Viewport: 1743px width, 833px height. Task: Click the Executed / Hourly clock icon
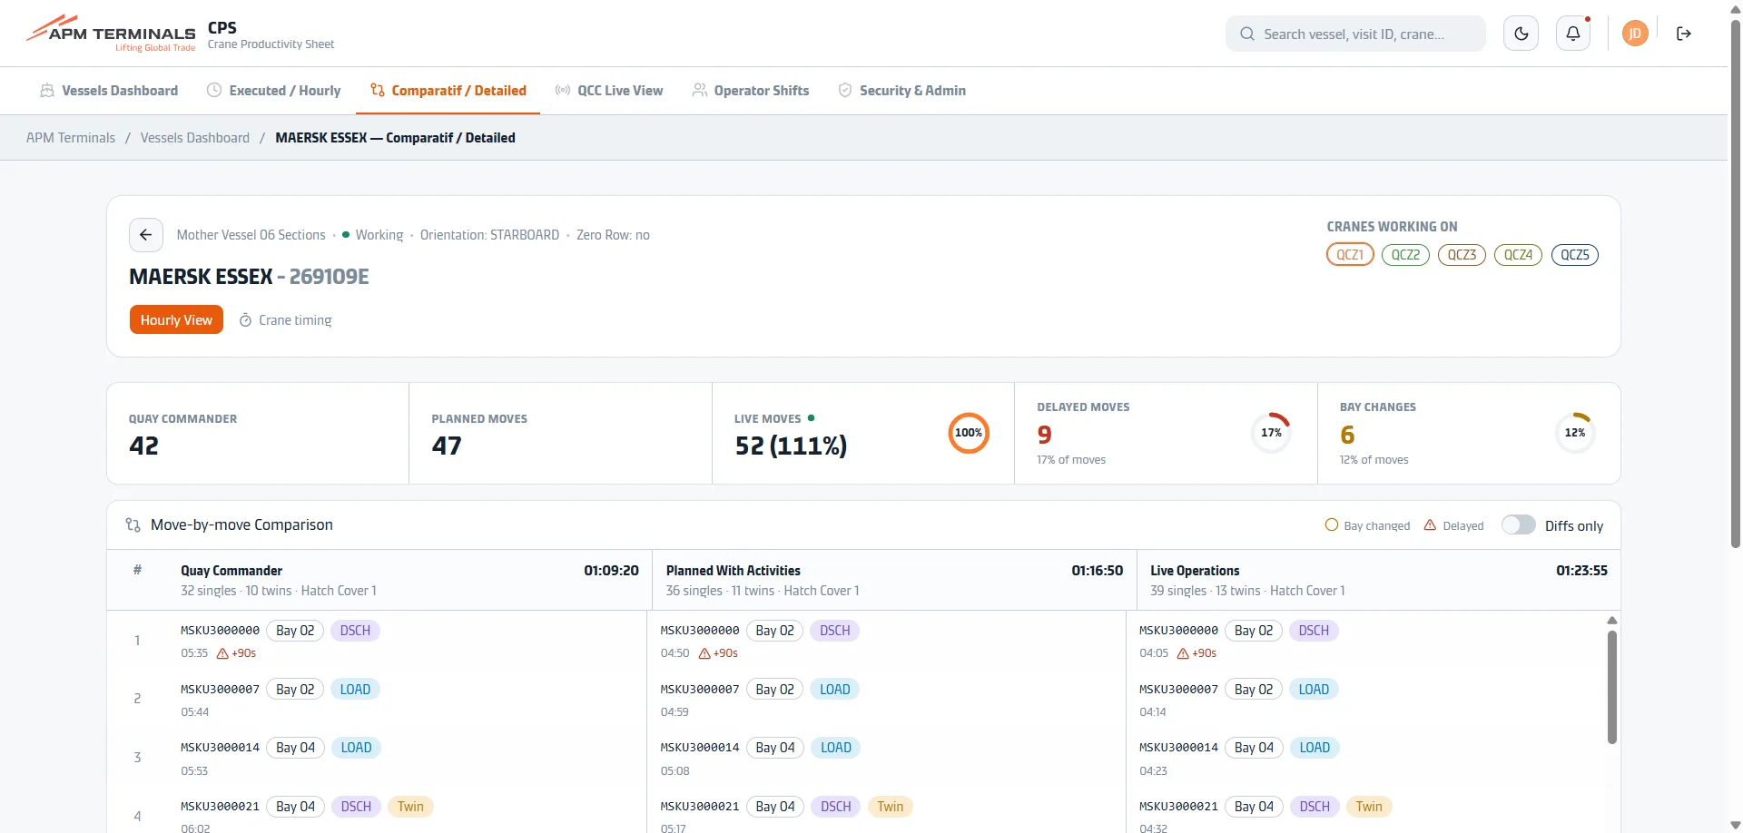tap(214, 91)
